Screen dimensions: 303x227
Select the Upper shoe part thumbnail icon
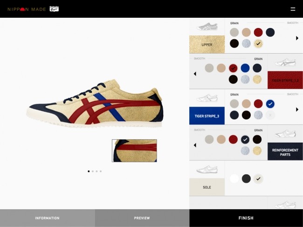tap(207, 27)
